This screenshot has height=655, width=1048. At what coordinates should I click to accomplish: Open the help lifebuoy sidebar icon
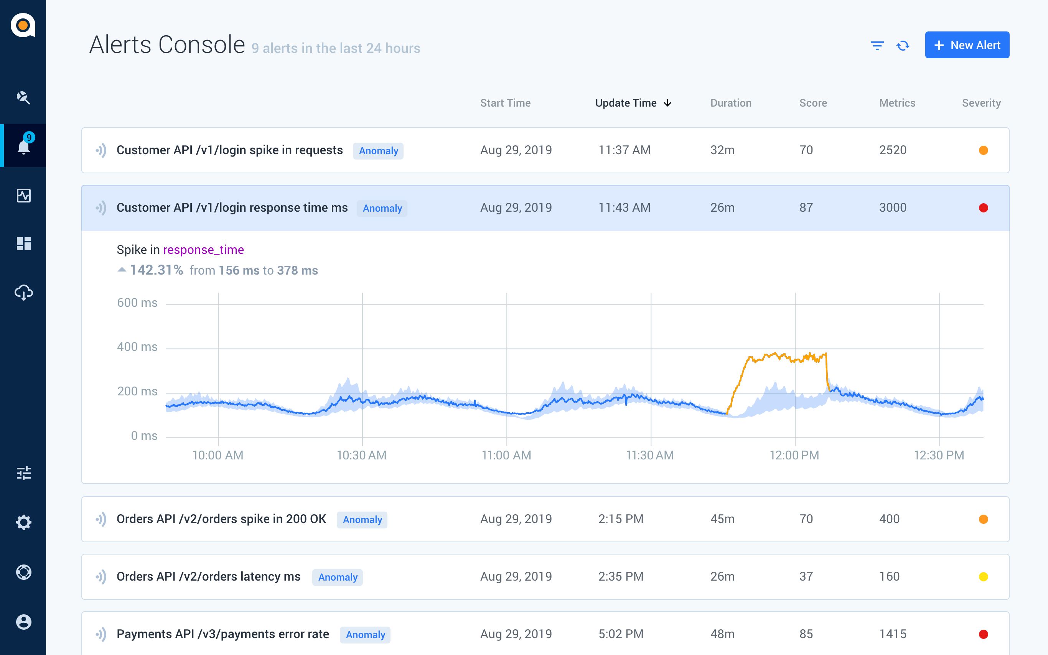point(23,572)
